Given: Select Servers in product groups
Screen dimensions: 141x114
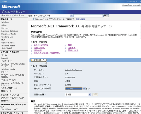Looking at the screenshot, I should (5, 28).
